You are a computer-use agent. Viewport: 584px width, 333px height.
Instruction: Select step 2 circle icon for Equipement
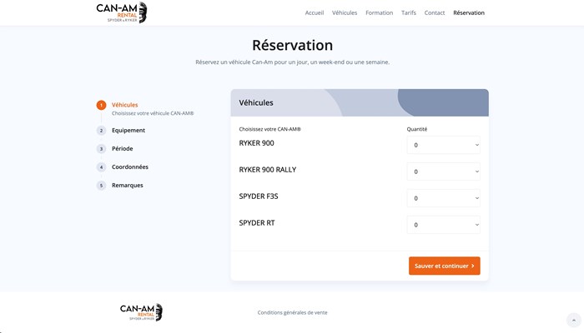click(x=101, y=131)
